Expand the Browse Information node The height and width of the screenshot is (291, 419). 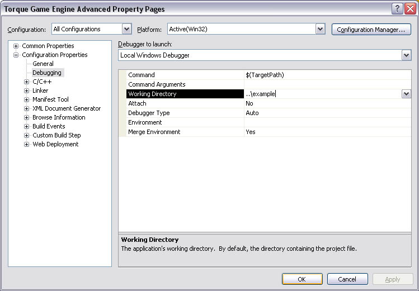point(26,118)
